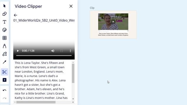Undo the last action
187x105 pixels.
click(5, 90)
